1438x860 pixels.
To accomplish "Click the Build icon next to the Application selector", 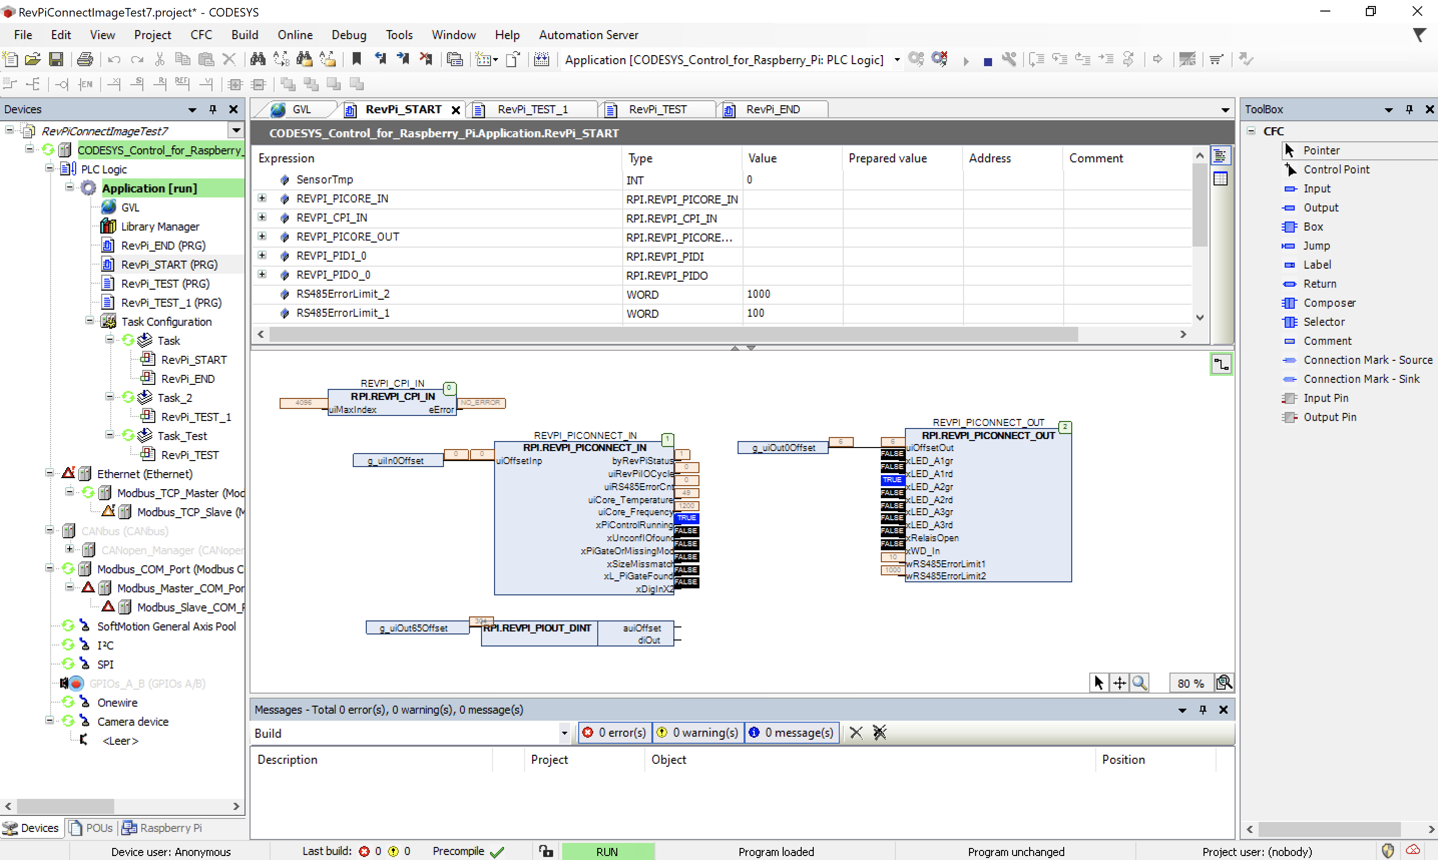I will pos(541,59).
